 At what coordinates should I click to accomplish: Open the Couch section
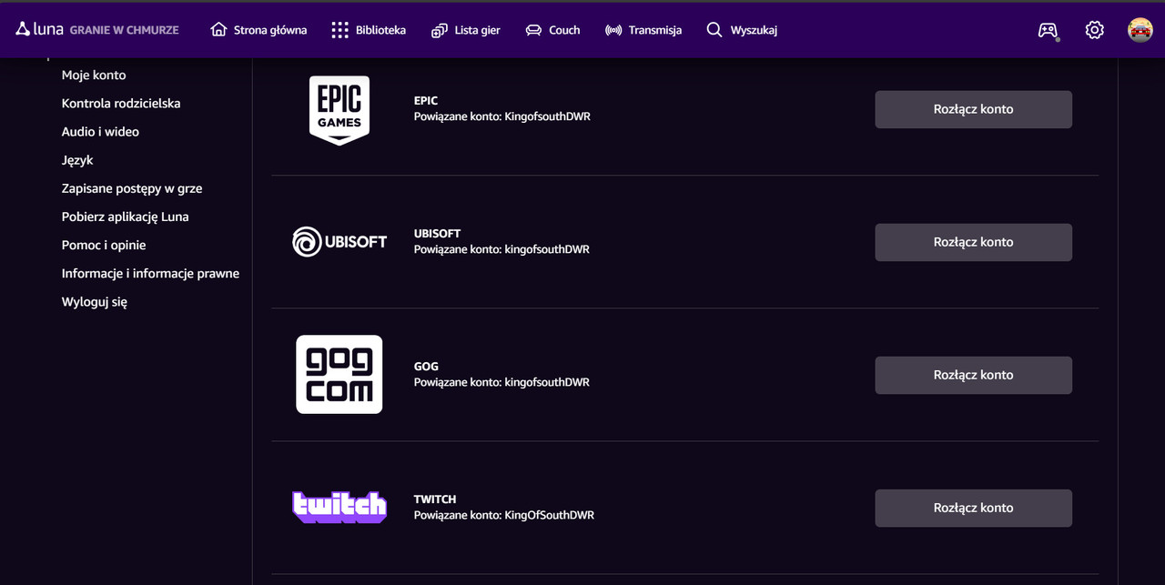(x=552, y=30)
